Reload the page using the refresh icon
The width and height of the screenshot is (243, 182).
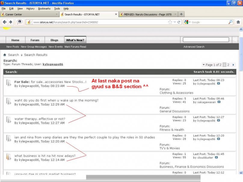179,22
